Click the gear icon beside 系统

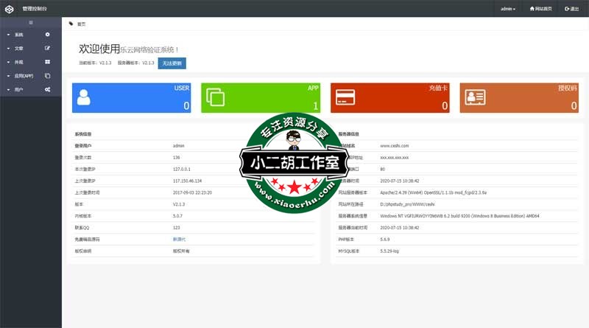coord(48,35)
